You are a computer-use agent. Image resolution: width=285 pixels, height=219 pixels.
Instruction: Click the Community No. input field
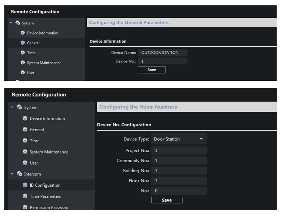[x=179, y=161]
